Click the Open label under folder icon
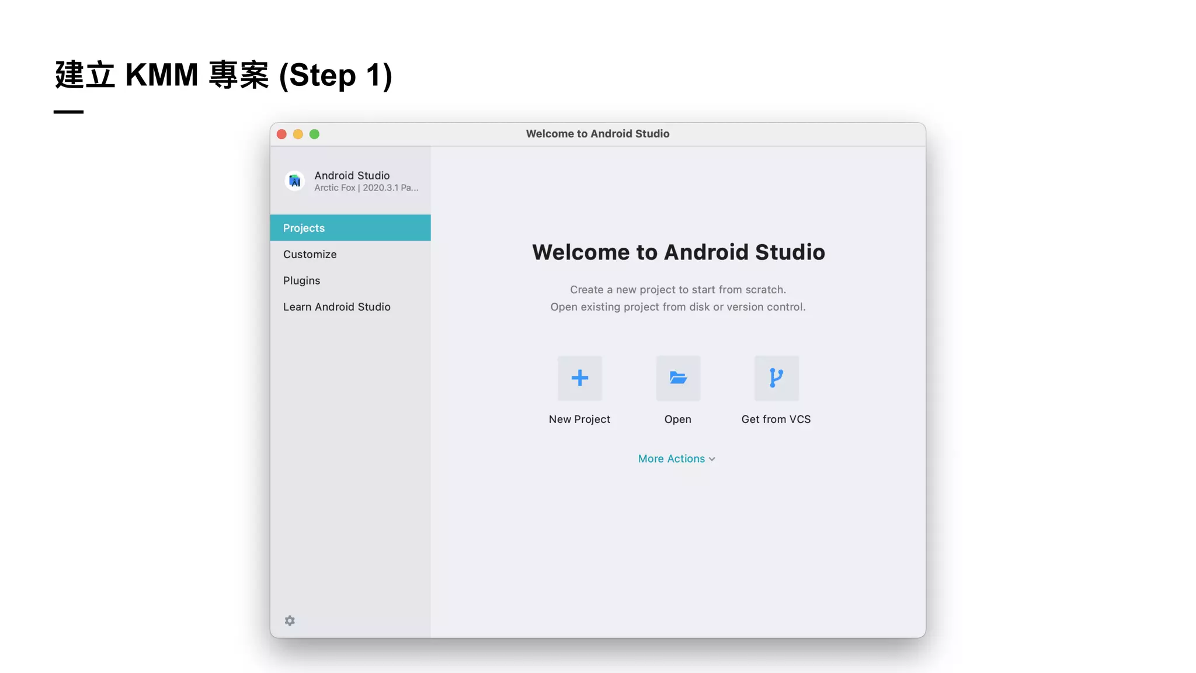The width and height of the screenshot is (1196, 673). coord(677,419)
